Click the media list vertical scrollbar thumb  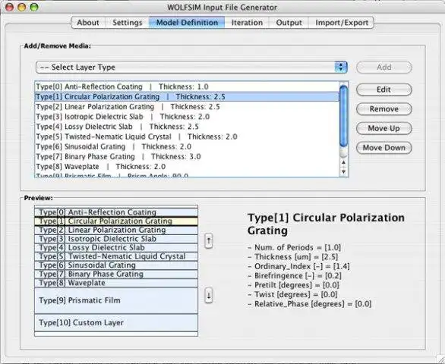tap(343, 116)
